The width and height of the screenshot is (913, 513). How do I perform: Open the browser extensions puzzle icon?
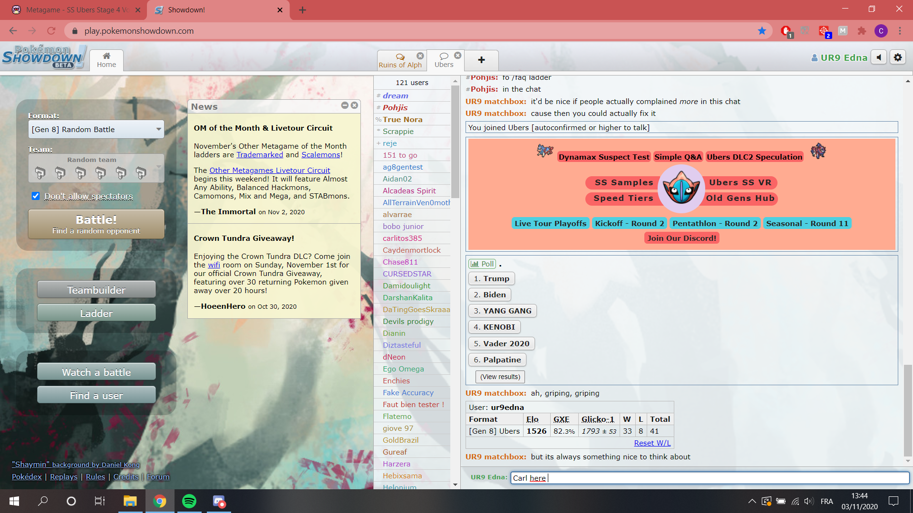pyautogui.click(x=862, y=31)
